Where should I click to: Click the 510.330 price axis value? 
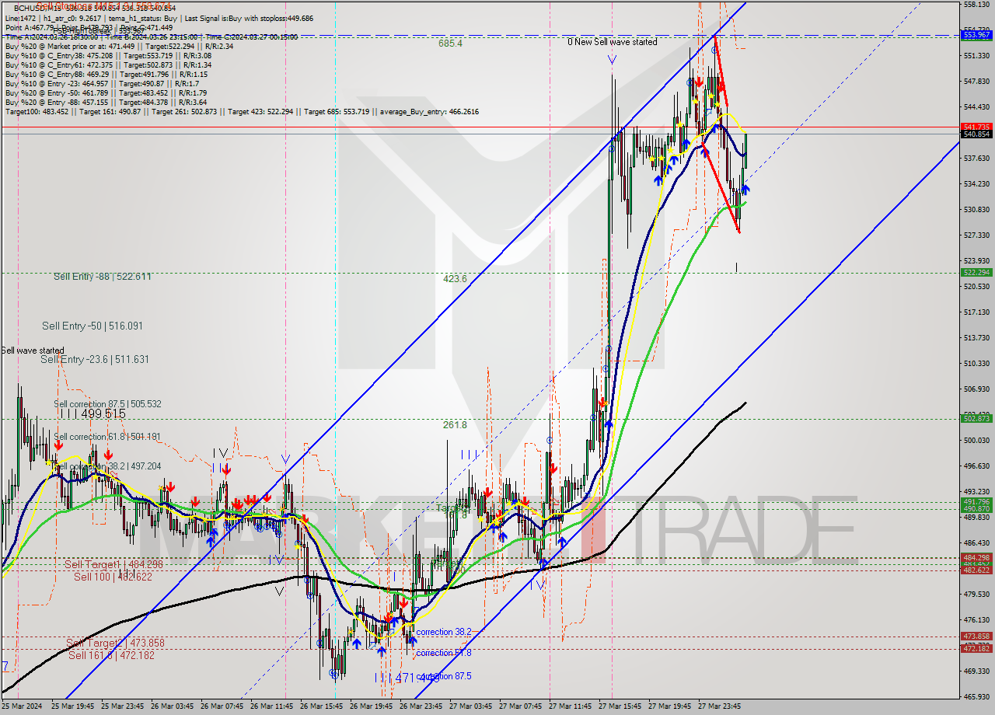[977, 363]
